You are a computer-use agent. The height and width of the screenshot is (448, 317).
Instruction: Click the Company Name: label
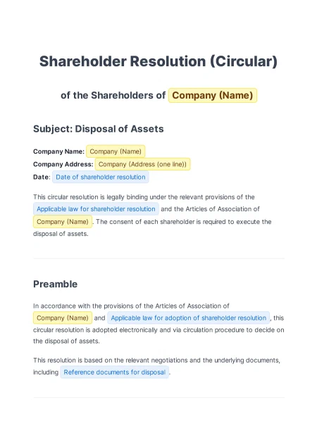(59, 151)
